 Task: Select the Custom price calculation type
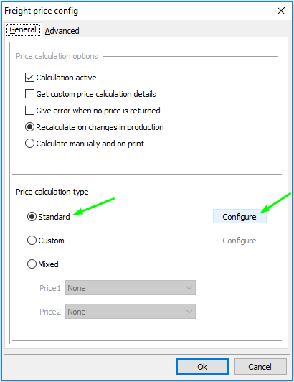pos(32,241)
